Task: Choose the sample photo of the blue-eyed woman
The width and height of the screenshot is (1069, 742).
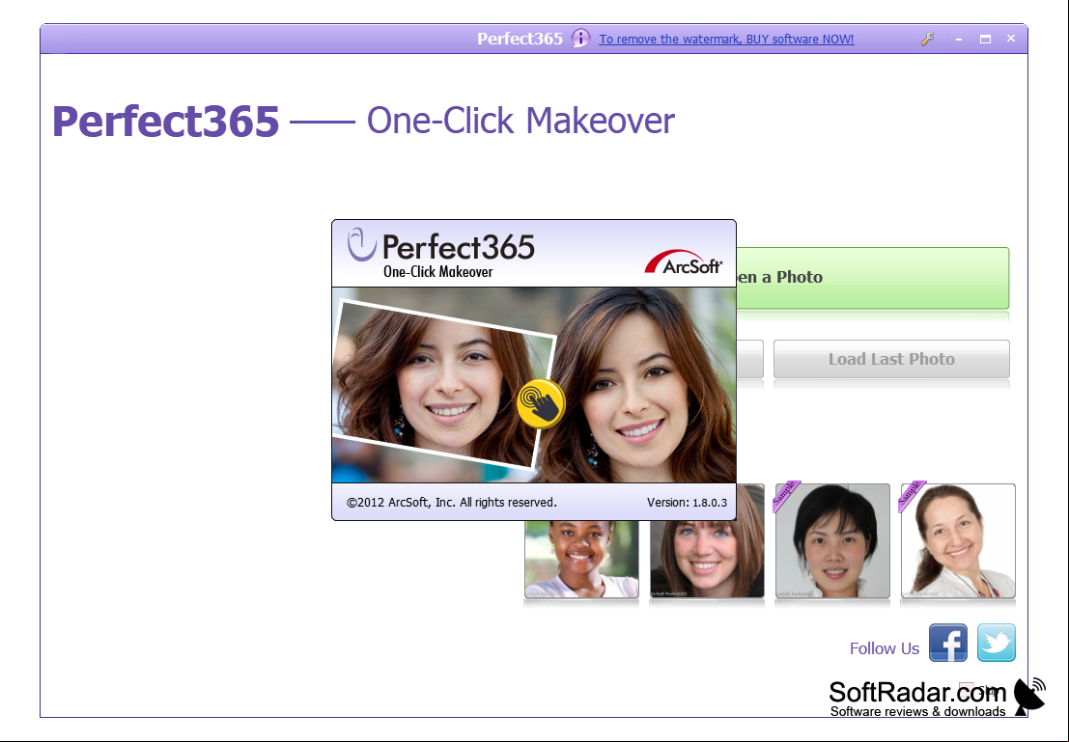Action: [x=707, y=560]
